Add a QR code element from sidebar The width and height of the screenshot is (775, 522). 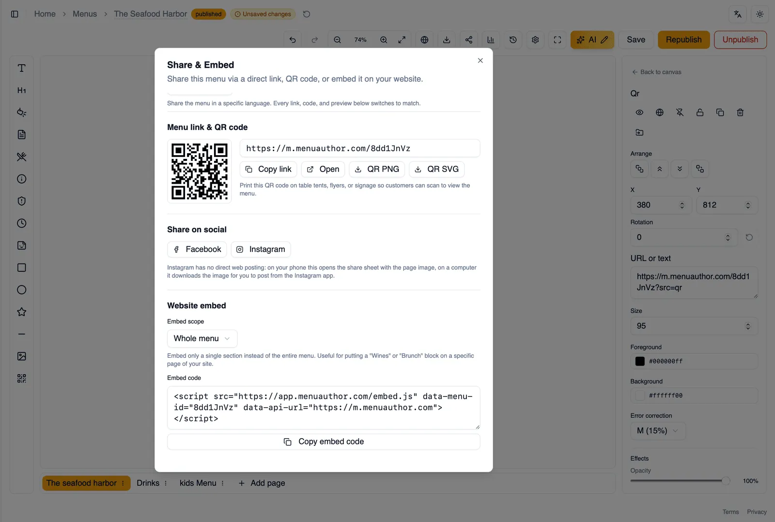click(21, 379)
